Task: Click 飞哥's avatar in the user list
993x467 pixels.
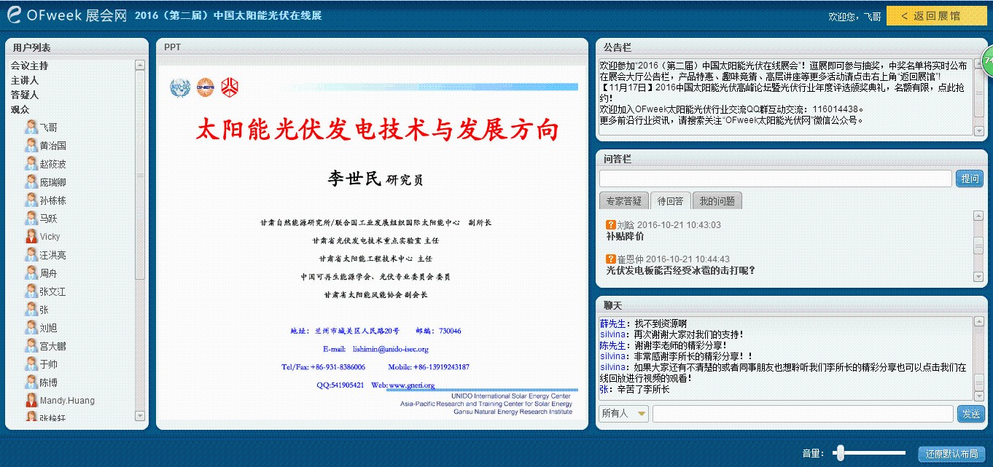Action: coord(31,127)
